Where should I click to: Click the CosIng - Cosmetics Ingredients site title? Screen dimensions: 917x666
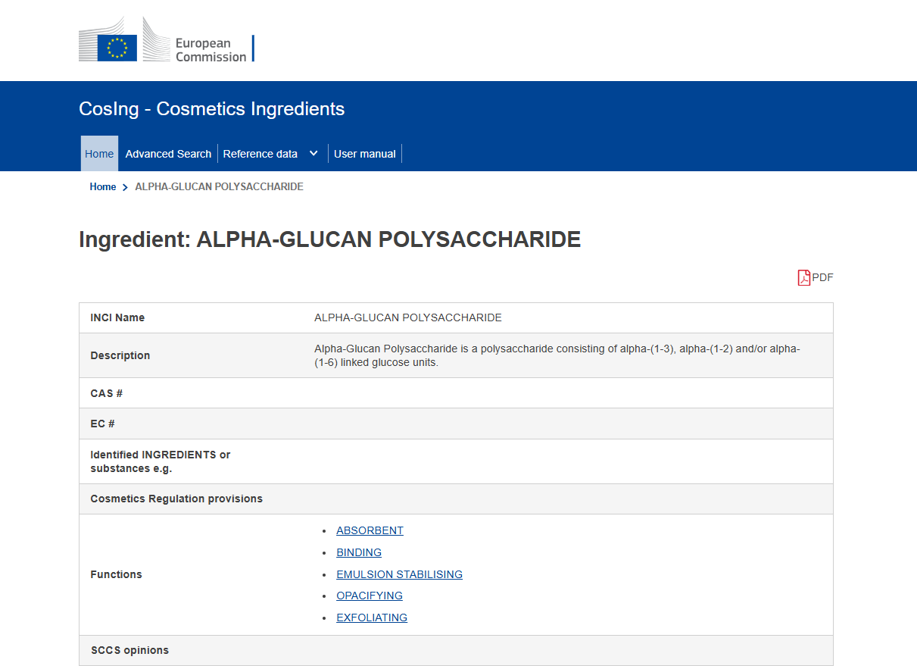coord(211,109)
